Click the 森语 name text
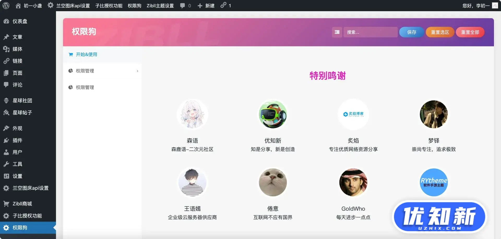Image resolution: width=501 pixels, height=239 pixels. coord(192,141)
